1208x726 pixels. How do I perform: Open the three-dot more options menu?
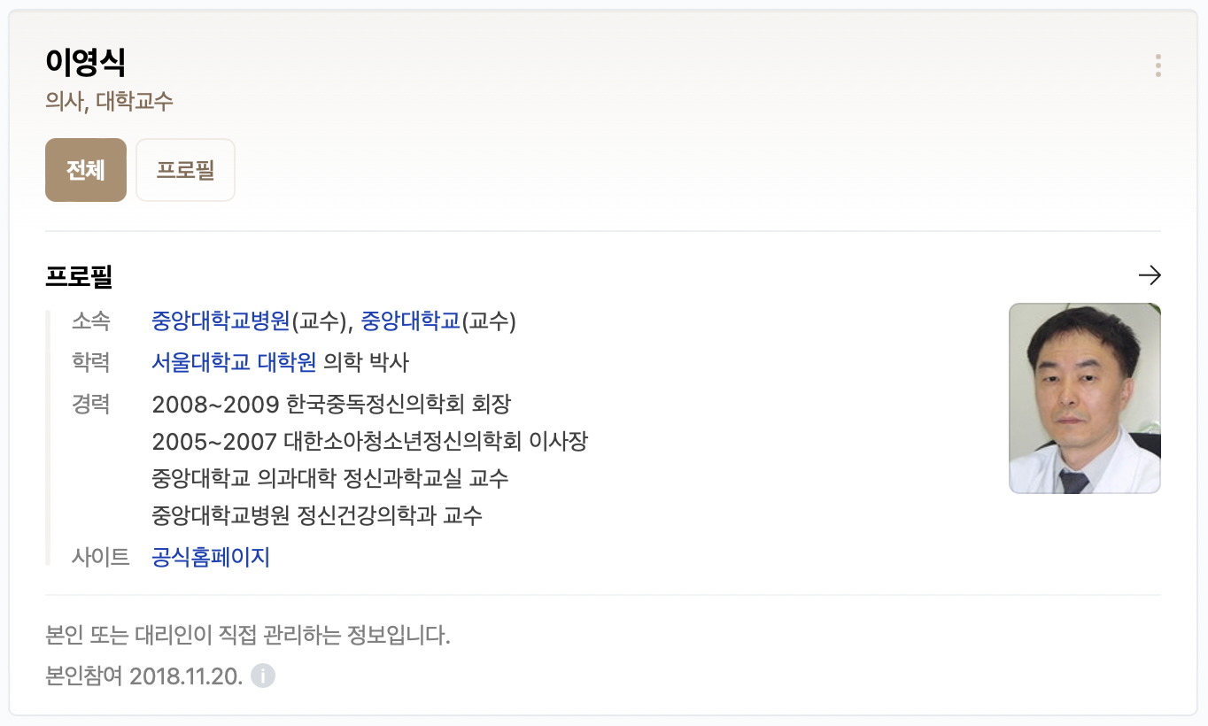pyautogui.click(x=1158, y=66)
